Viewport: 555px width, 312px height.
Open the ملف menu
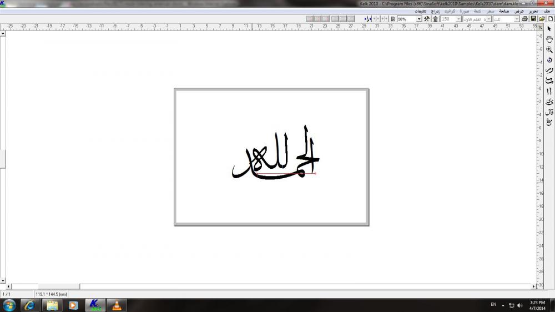pyautogui.click(x=547, y=11)
